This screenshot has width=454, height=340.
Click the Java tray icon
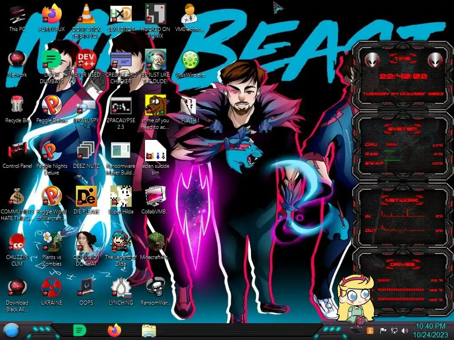point(370,330)
